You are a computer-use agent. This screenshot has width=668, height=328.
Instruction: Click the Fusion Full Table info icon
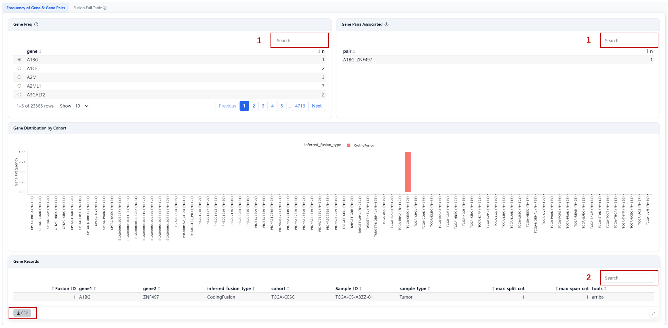(x=105, y=8)
